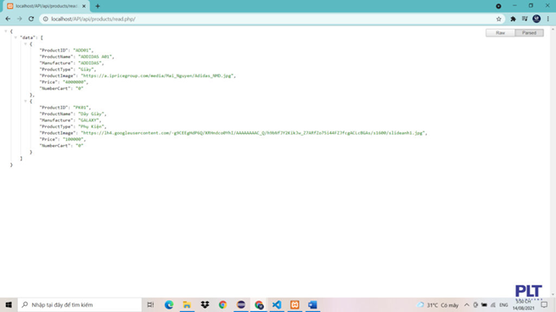Open the reading list icon in the toolbar

click(x=525, y=19)
